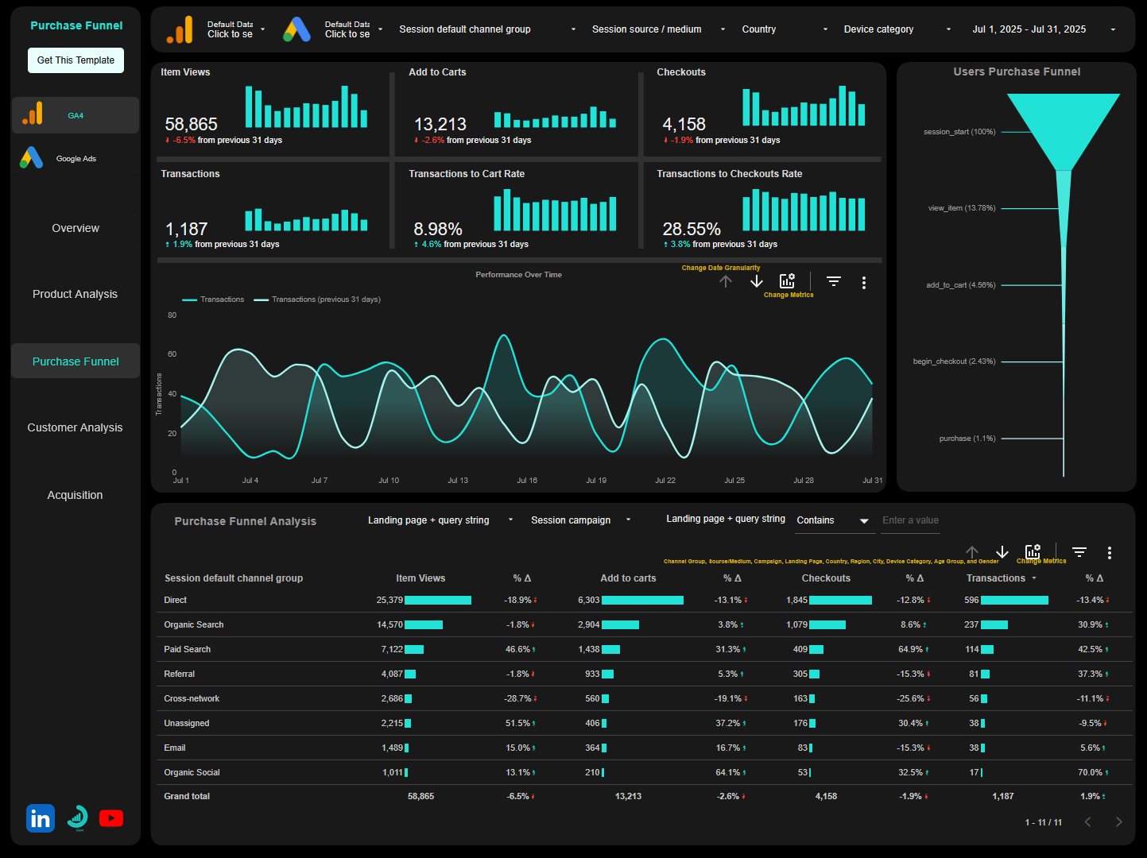Click the Enter a value input field
The width and height of the screenshot is (1147, 858).
tap(910, 521)
